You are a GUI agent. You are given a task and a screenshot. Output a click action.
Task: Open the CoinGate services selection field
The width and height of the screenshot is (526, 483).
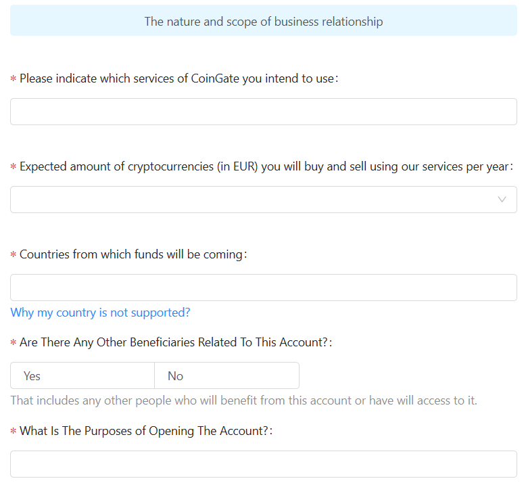263,112
